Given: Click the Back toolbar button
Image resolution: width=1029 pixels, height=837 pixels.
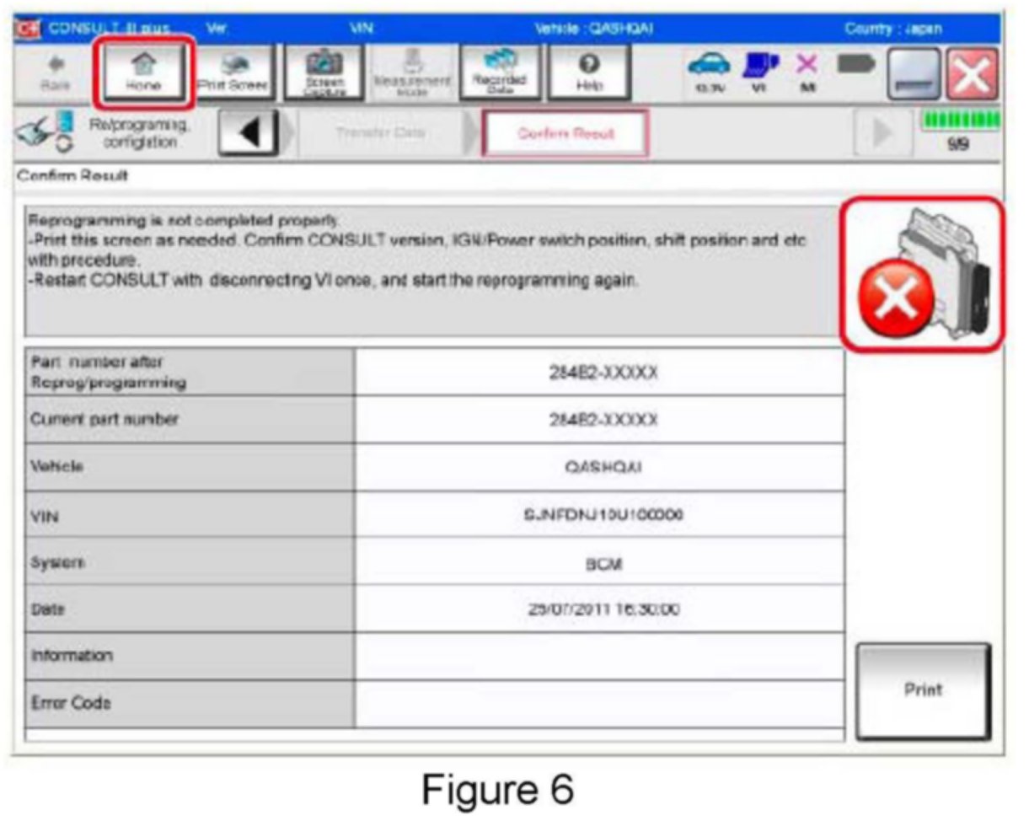Looking at the screenshot, I should (56, 72).
